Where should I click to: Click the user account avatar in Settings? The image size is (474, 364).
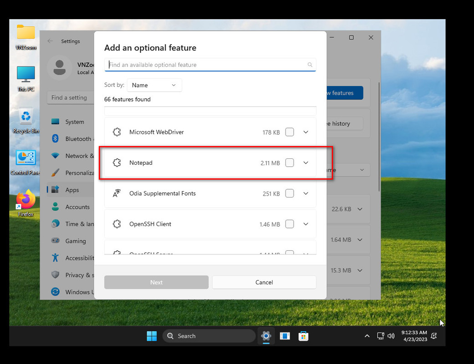click(x=60, y=67)
